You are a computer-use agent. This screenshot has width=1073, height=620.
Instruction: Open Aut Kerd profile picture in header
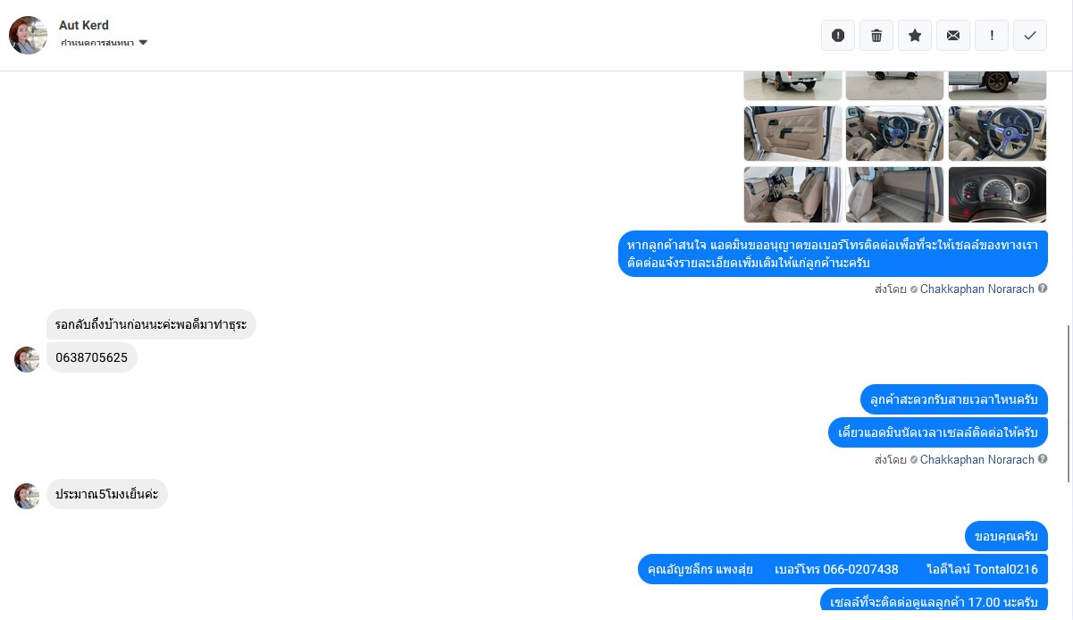[28, 35]
